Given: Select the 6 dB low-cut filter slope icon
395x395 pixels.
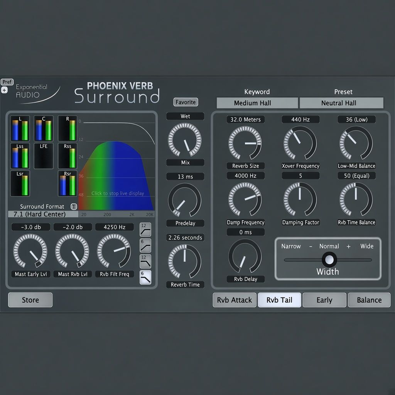Looking at the screenshot, I should coord(145,245).
